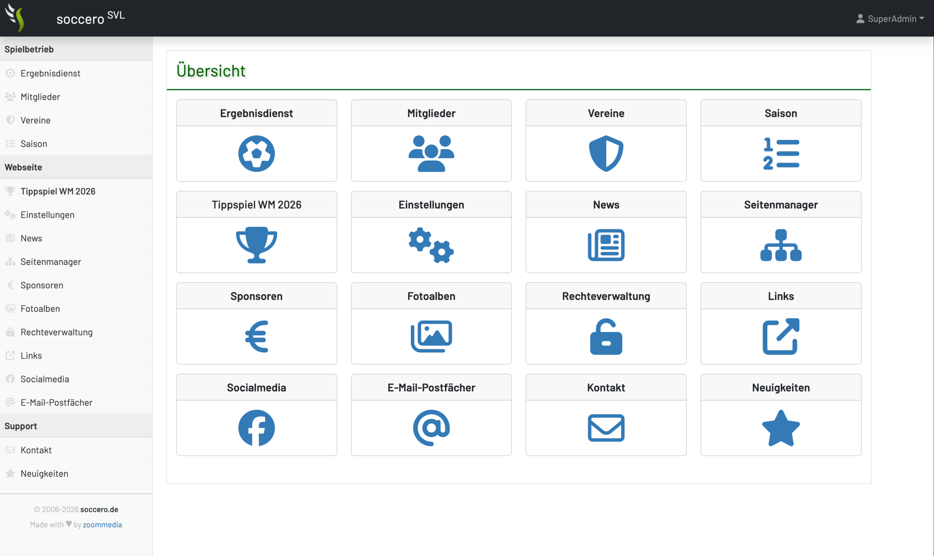The width and height of the screenshot is (934, 556).
Task: Open the Vereine shield icon tile
Action: click(606, 154)
